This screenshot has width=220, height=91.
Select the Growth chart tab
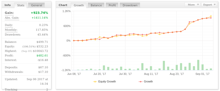79,5
